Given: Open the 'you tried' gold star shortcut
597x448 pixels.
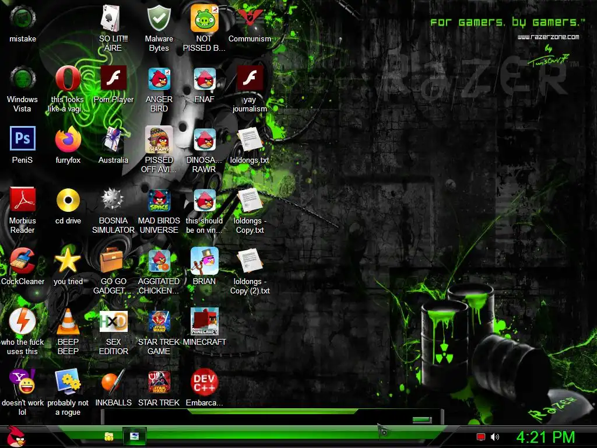Looking at the screenshot, I should (68, 266).
